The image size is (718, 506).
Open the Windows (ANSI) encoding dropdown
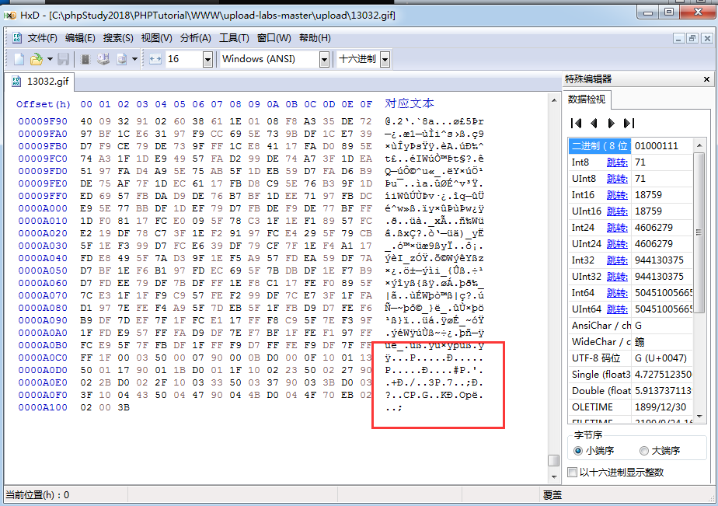[x=325, y=58]
